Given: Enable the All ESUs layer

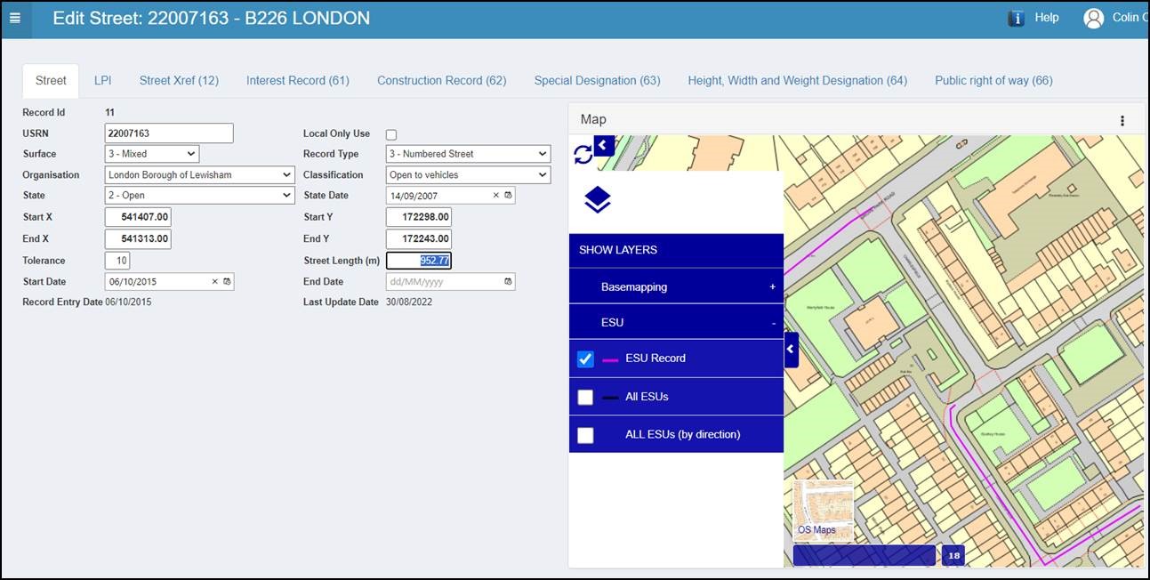Looking at the screenshot, I should [x=585, y=397].
